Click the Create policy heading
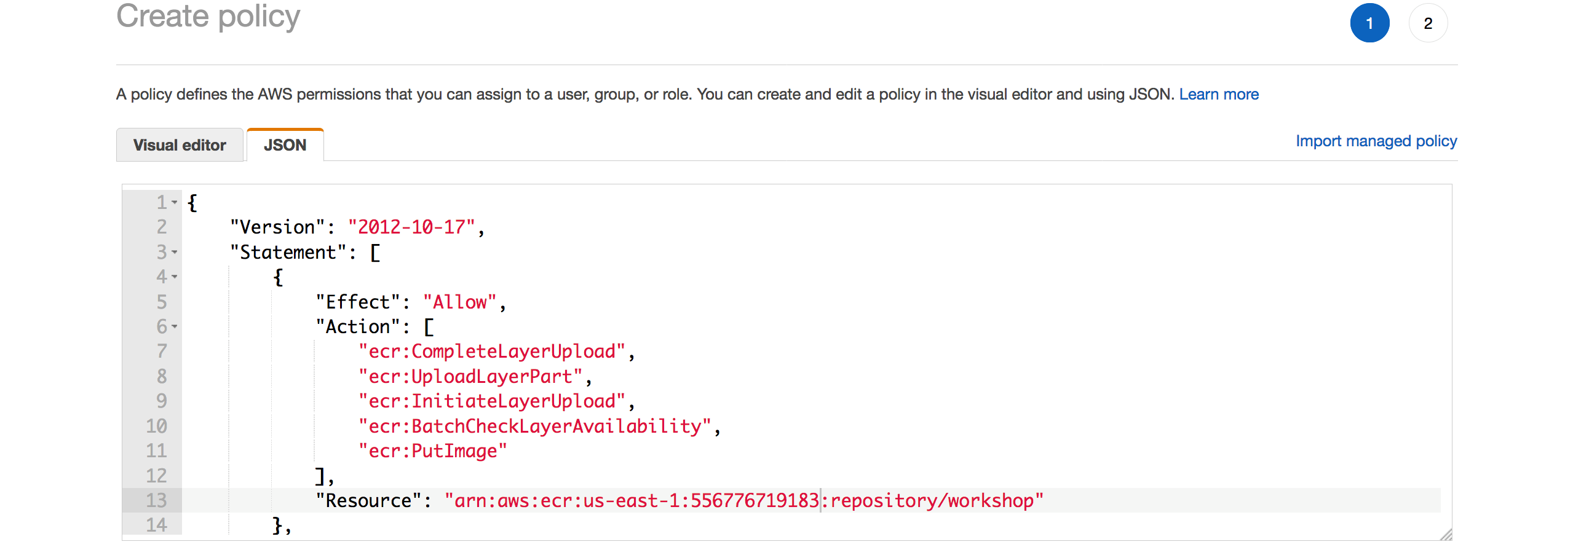 pyautogui.click(x=208, y=16)
